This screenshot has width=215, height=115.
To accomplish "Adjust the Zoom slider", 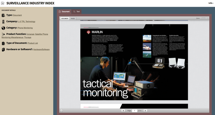I will tap(206, 18).
